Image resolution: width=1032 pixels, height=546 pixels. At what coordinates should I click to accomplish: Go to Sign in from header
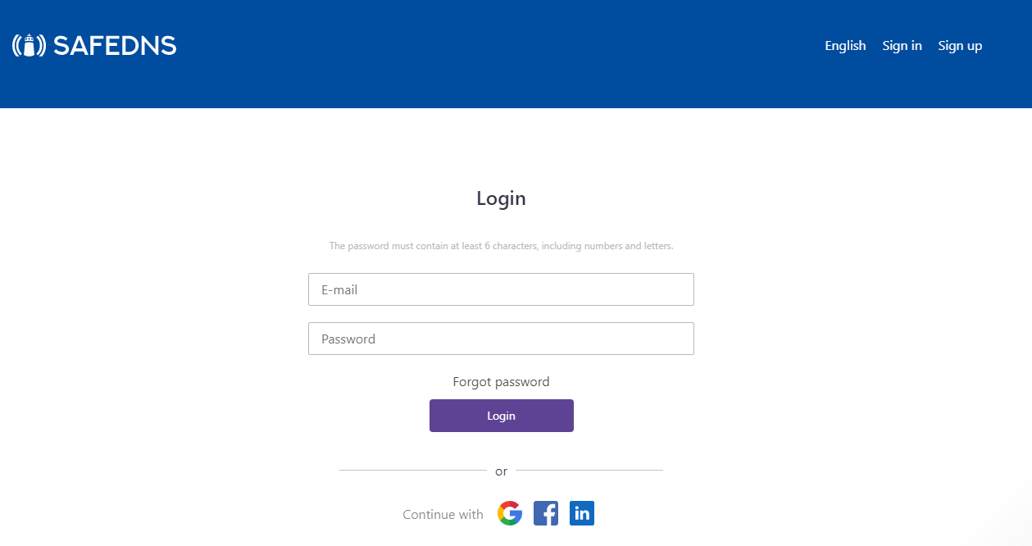coord(902,46)
